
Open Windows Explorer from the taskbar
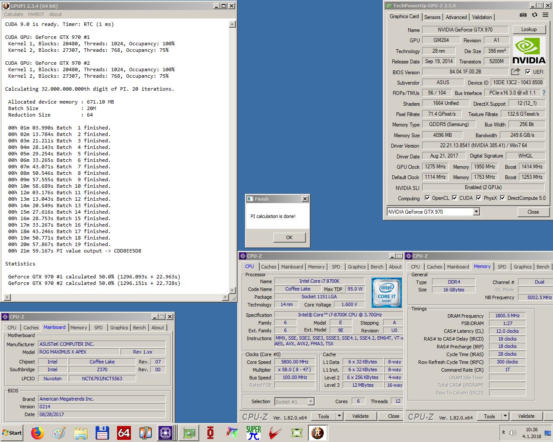(81, 433)
